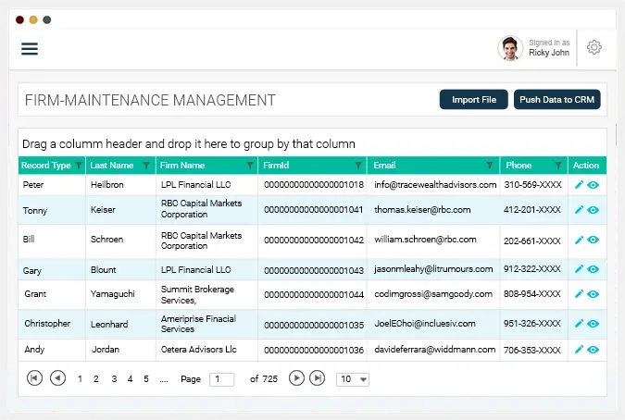The image size is (625, 420).
Task: Sort by the Phone column header
Action: point(519,166)
